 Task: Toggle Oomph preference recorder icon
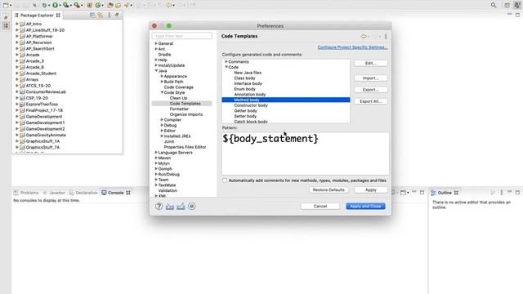(x=192, y=207)
